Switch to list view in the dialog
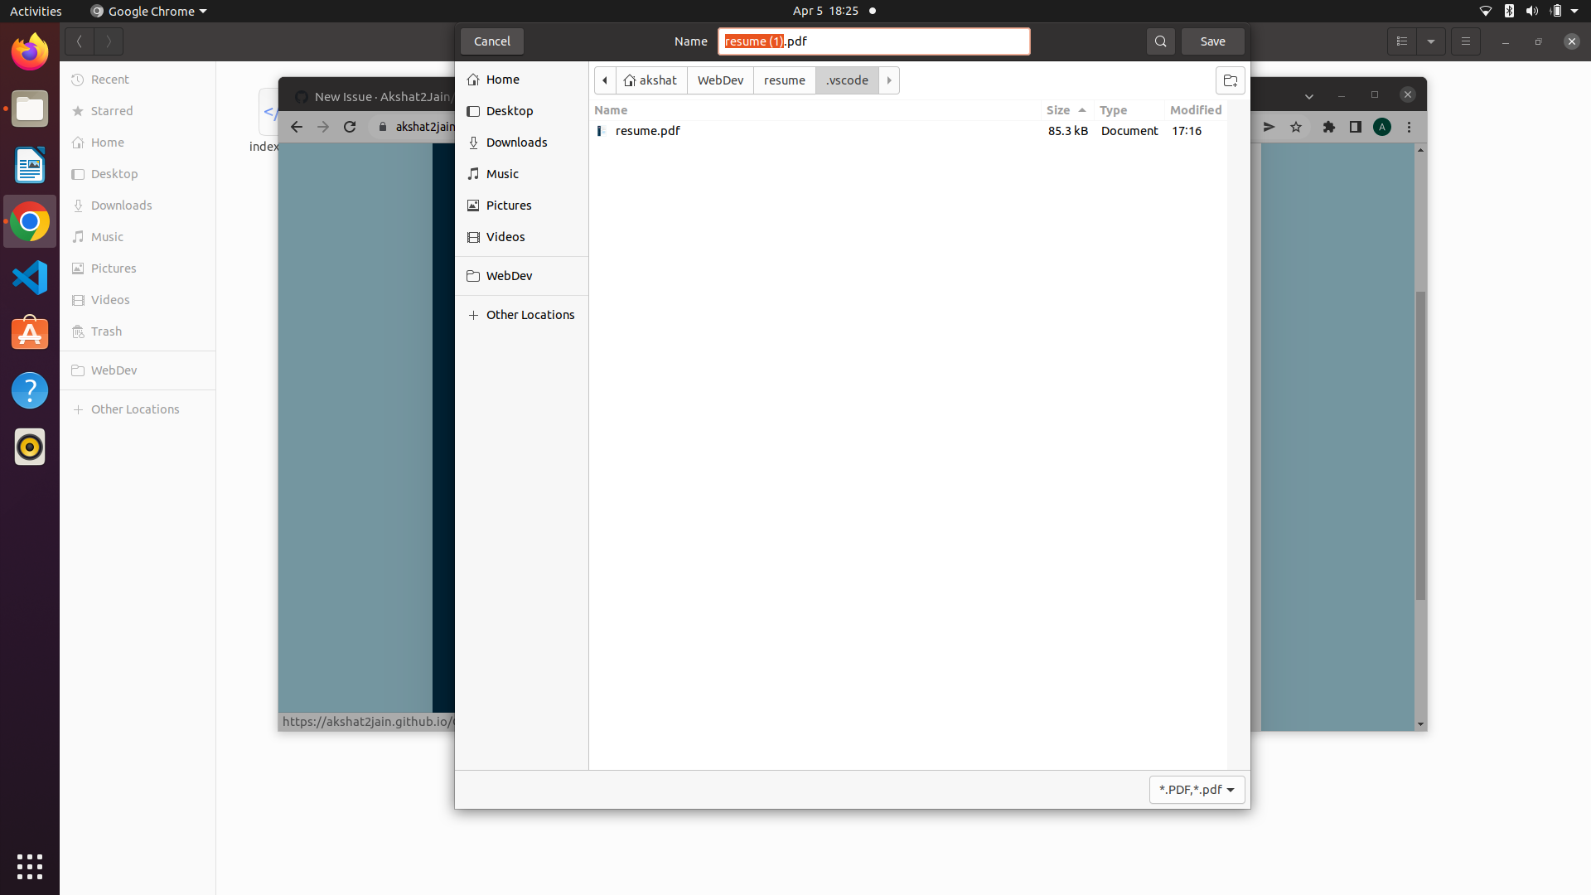 pyautogui.click(x=1400, y=41)
